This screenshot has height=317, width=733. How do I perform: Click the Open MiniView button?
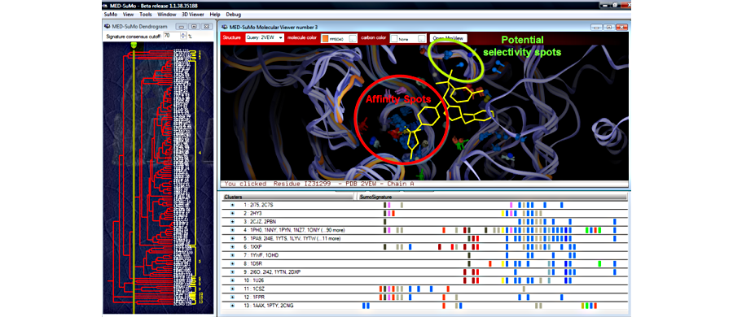448,38
